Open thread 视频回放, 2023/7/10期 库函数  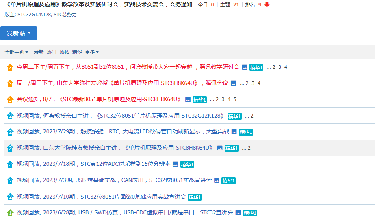tap(102, 197)
